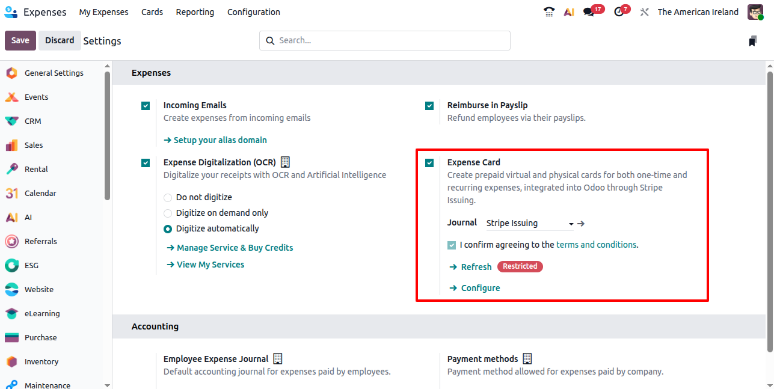Click the bookmark icon near the search bar
The height and width of the screenshot is (389, 774).
752,41
